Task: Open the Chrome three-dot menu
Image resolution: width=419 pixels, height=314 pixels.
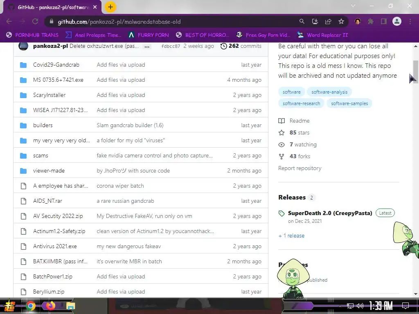Action: click(x=410, y=21)
